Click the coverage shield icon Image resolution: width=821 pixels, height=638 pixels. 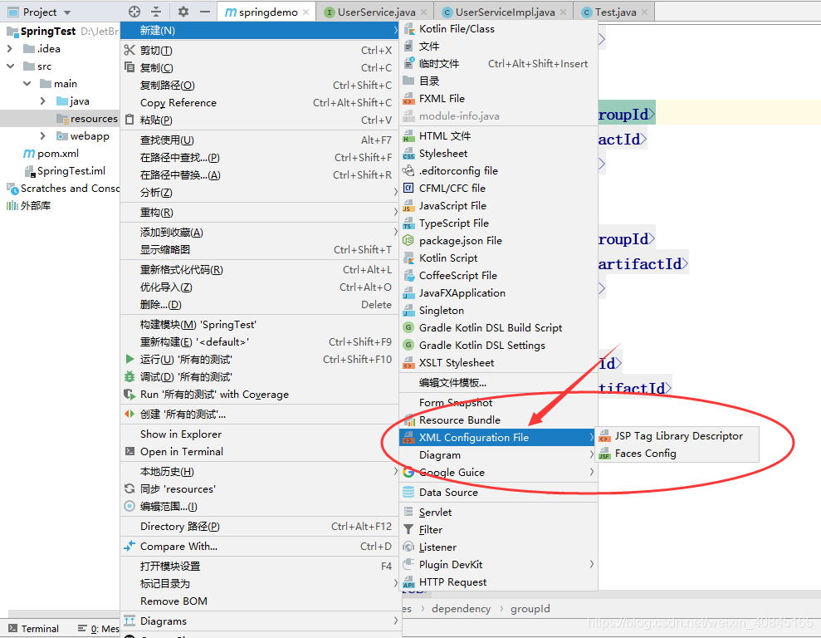coord(130,395)
